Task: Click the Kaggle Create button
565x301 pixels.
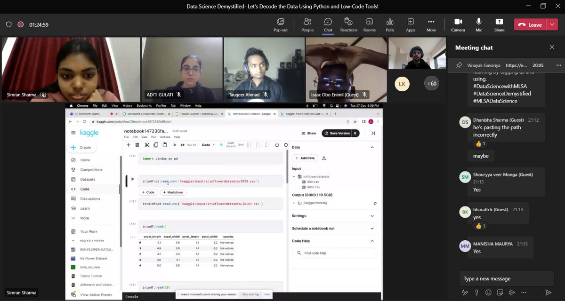Action: (81, 147)
